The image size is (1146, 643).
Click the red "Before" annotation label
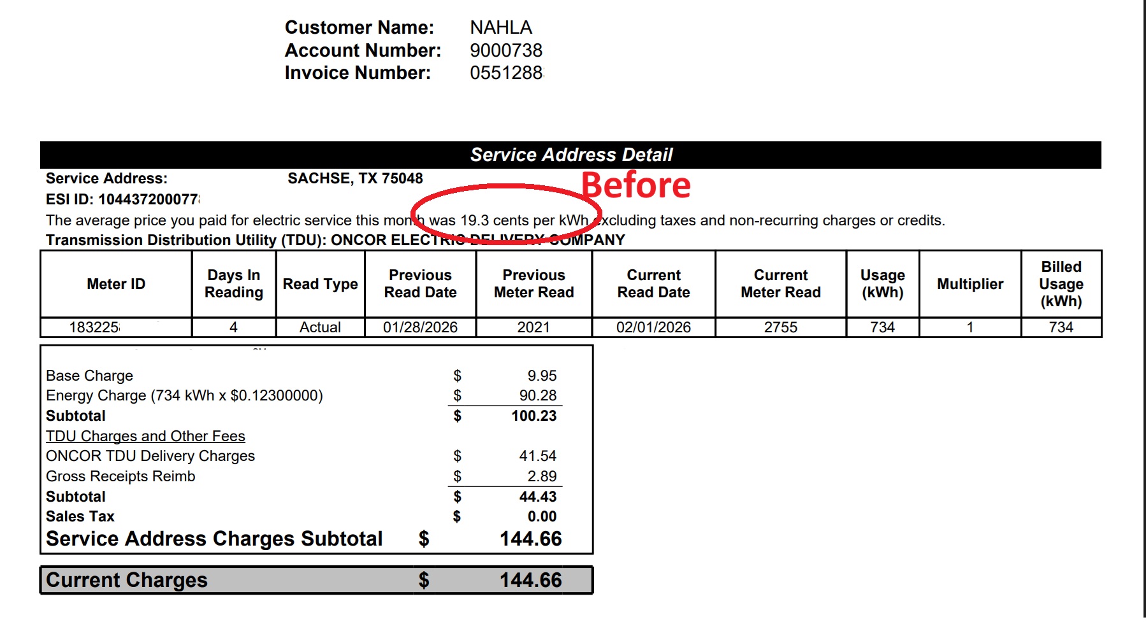pos(635,185)
